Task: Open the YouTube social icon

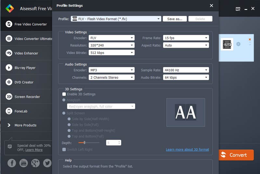Action: coord(23,163)
